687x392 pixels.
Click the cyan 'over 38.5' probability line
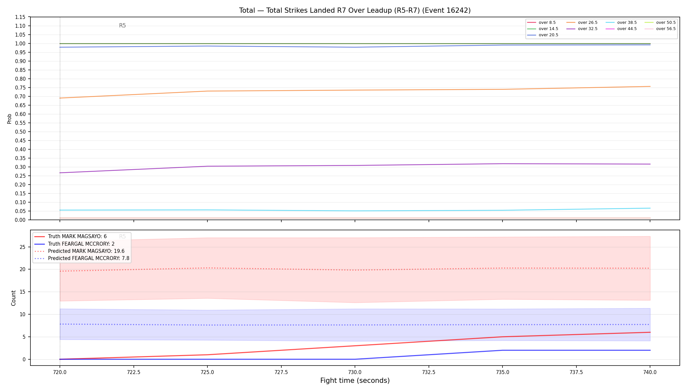point(355,211)
